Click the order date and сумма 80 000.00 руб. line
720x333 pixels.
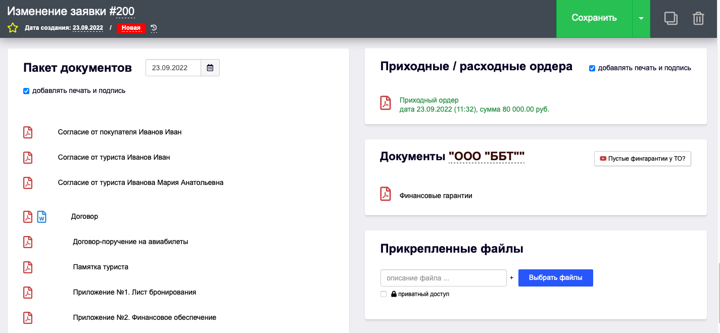pyautogui.click(x=474, y=109)
